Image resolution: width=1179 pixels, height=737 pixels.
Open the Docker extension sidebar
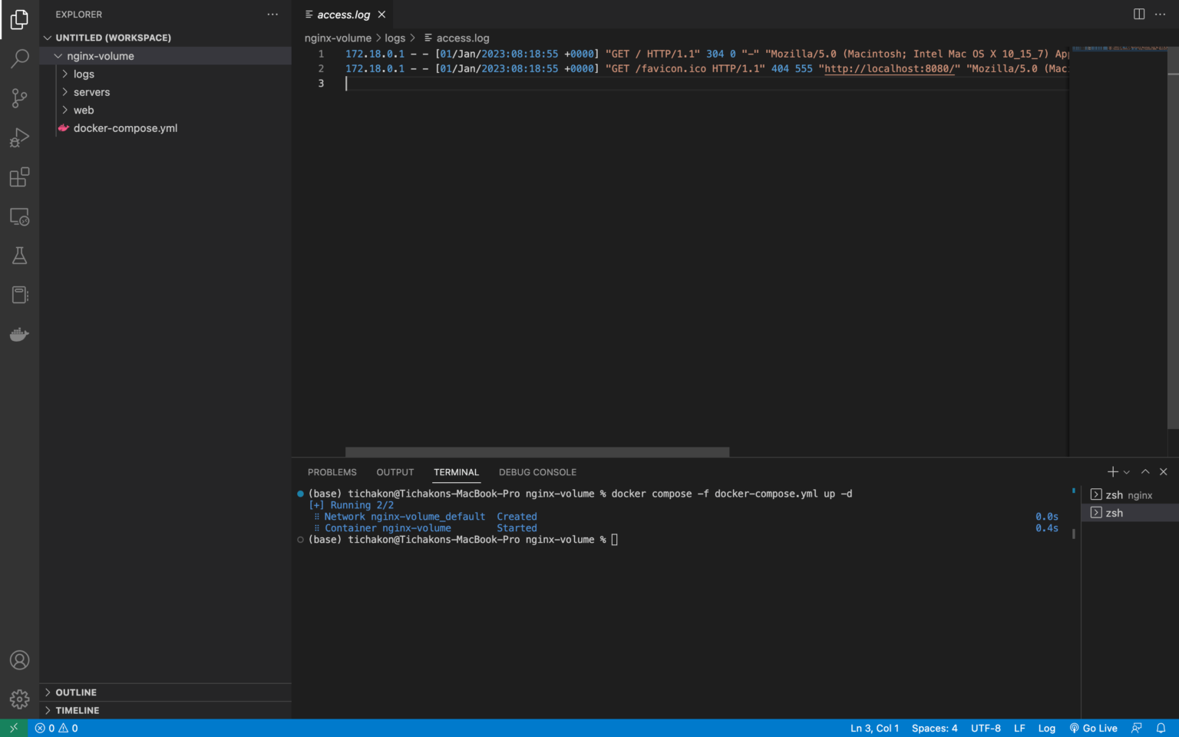(19, 334)
